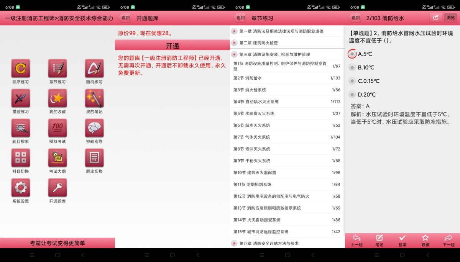Tap Android home key under home screen
The image size is (460, 262).
[x=58, y=255]
